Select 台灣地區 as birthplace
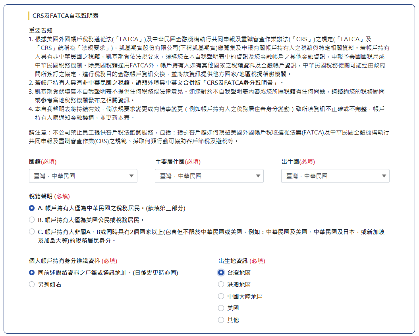Screen dimensions: 419x336 pyautogui.click(x=221, y=273)
